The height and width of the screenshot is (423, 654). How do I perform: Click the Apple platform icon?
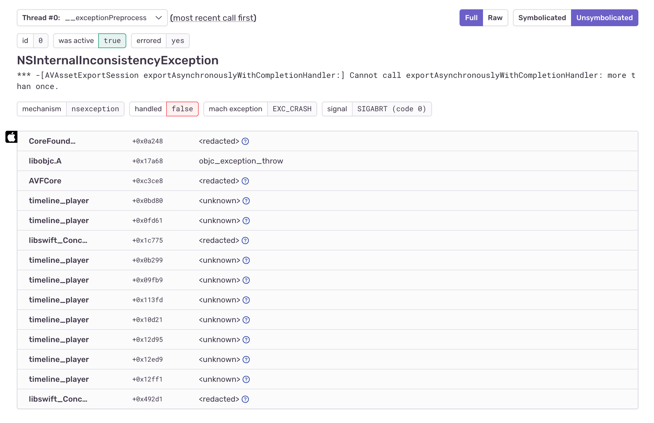pos(11,137)
